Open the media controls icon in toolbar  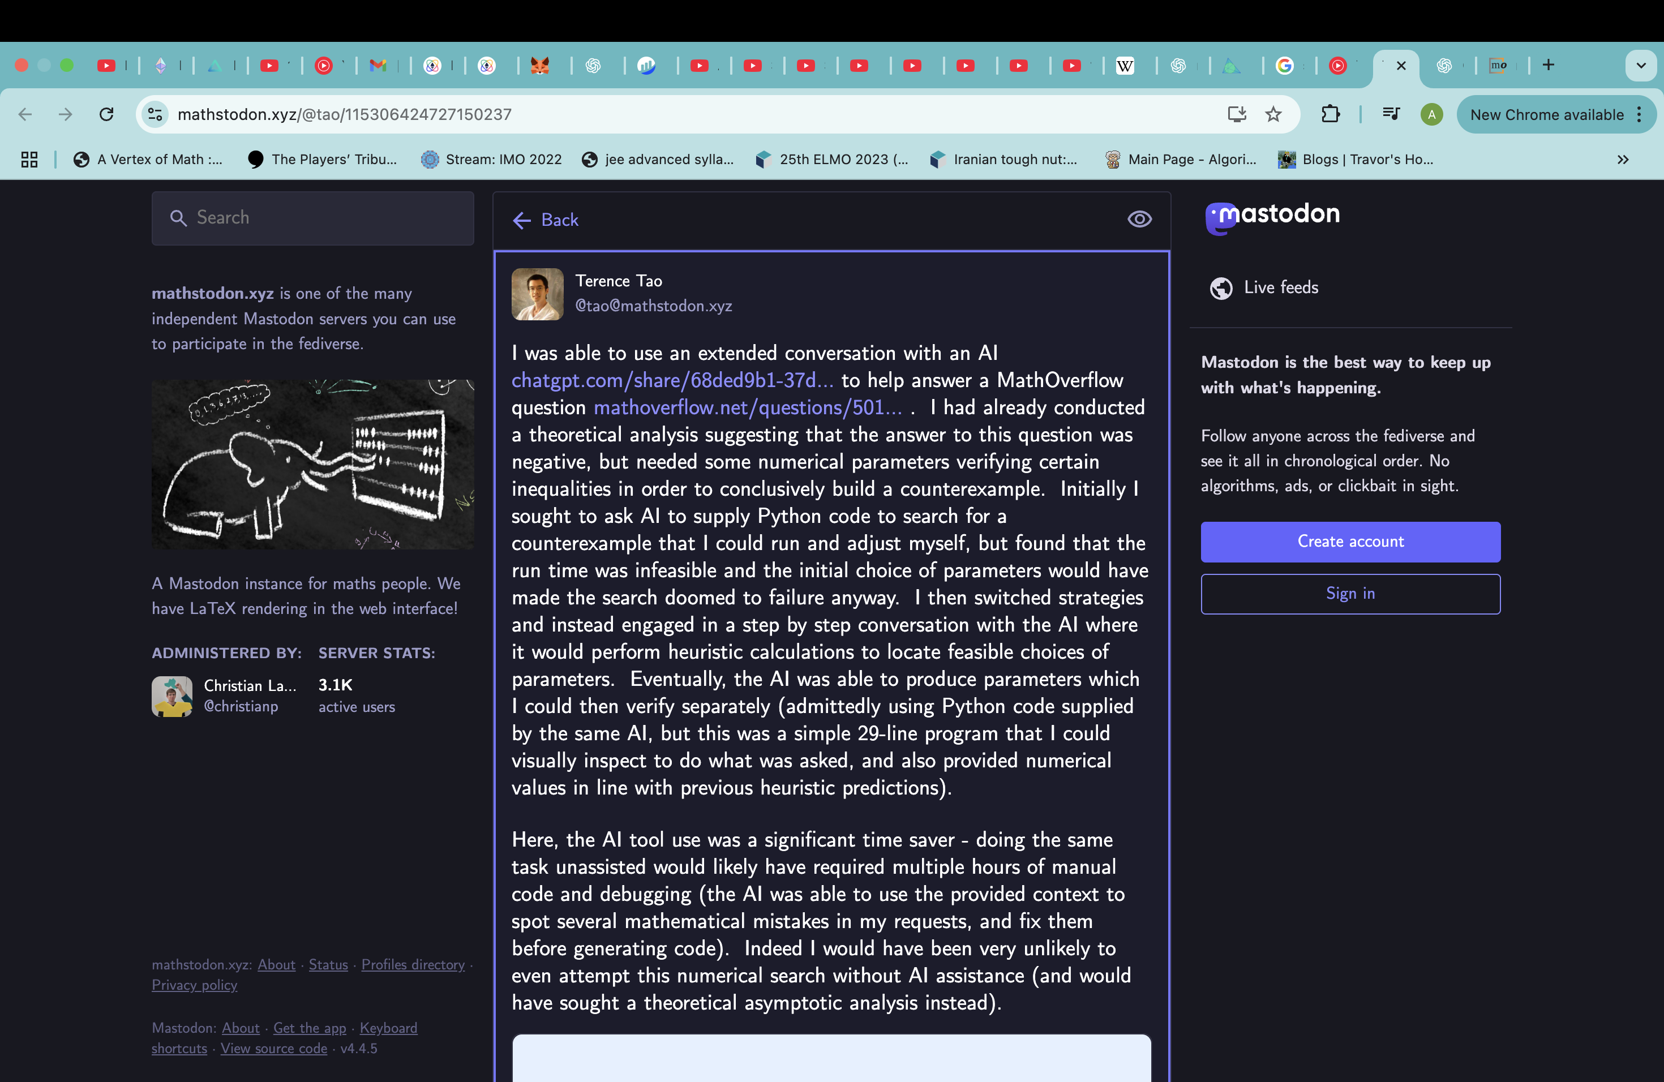(x=1391, y=115)
